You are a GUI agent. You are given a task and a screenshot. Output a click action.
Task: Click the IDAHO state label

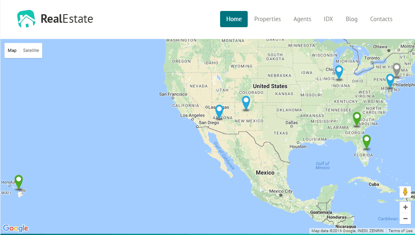211,63
